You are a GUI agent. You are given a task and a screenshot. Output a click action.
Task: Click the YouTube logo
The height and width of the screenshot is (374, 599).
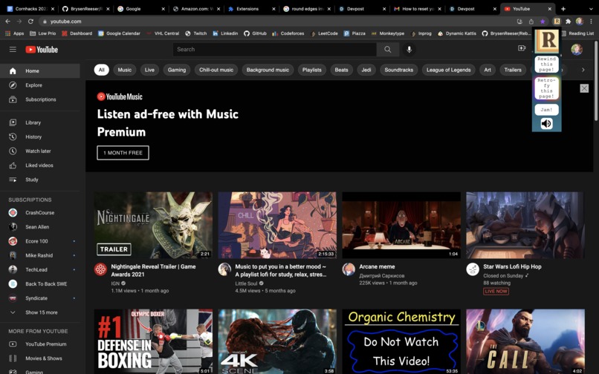click(42, 50)
